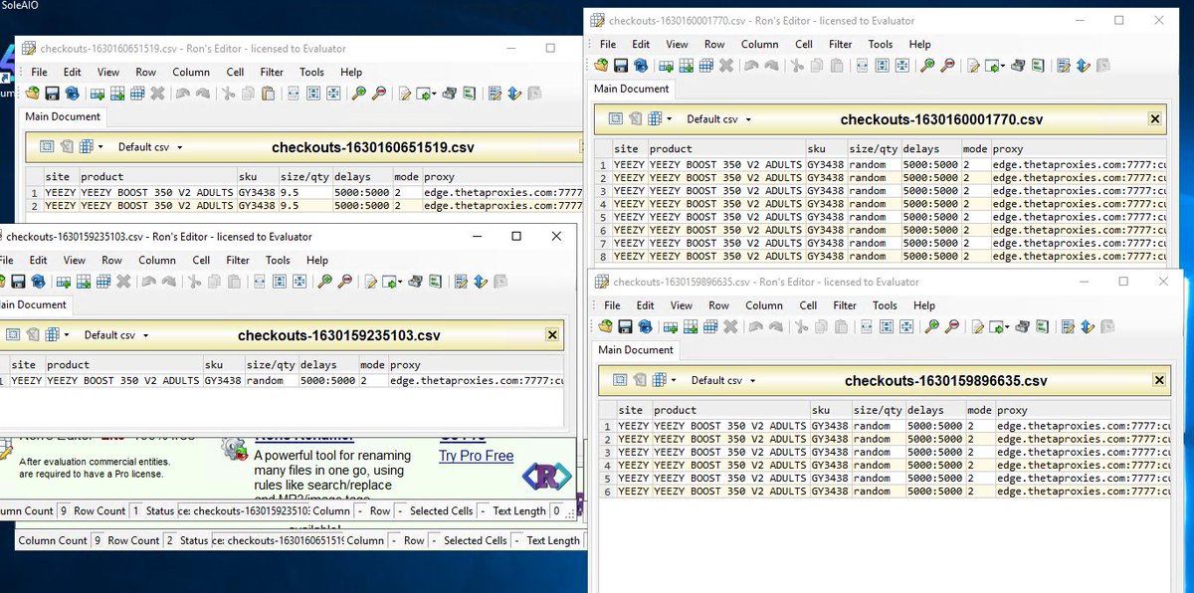Open Default csv dropdown in checkouts-1630160651519 window
The image size is (1194, 593).
149,147
